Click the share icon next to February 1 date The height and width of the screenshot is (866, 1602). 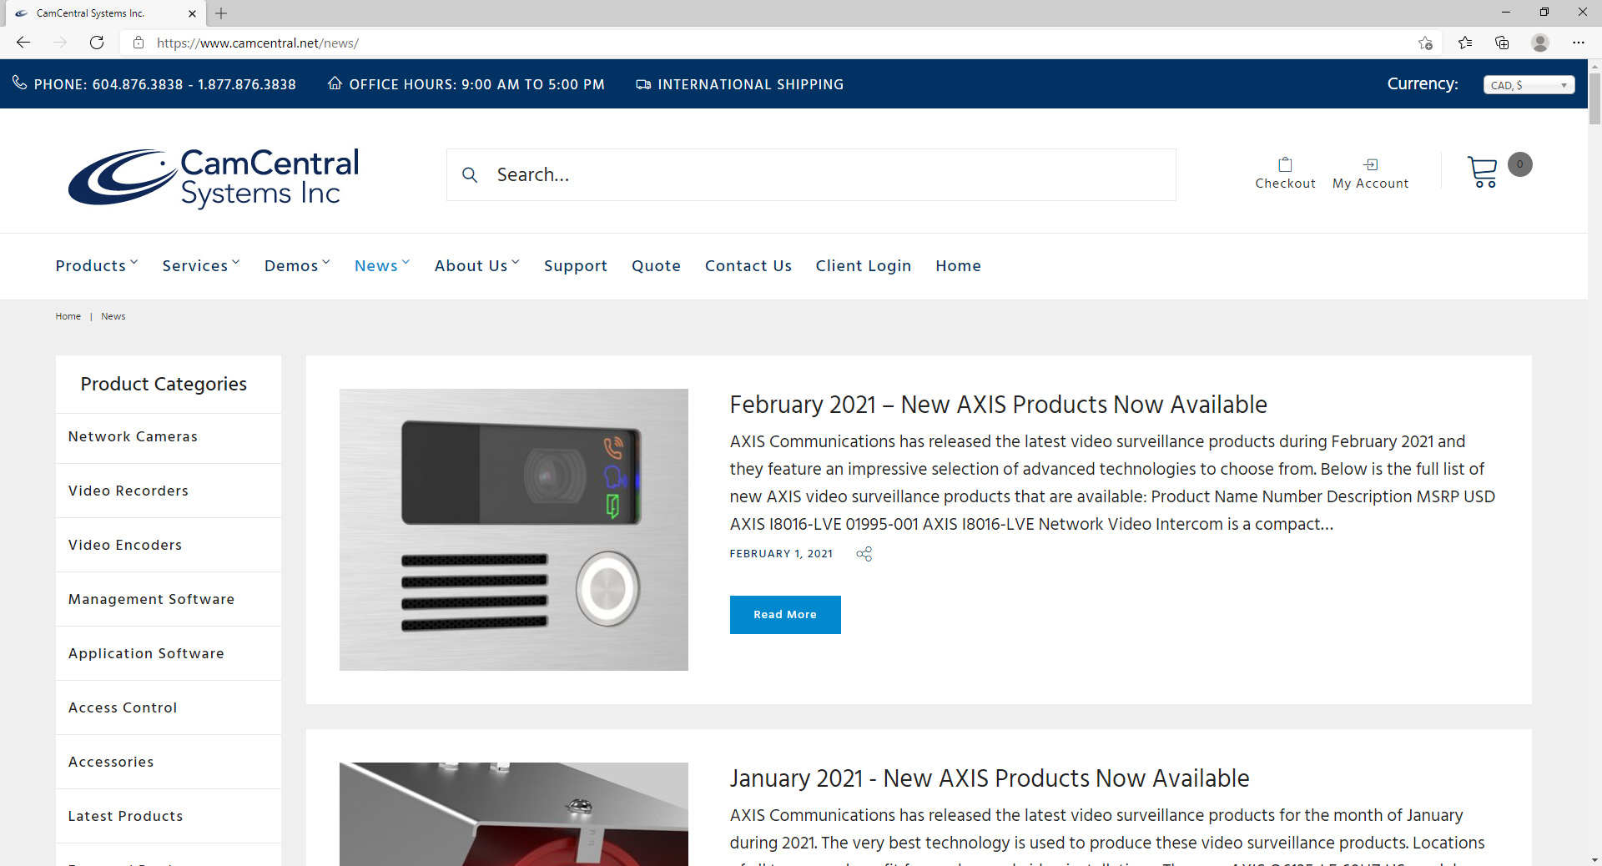[x=864, y=553]
